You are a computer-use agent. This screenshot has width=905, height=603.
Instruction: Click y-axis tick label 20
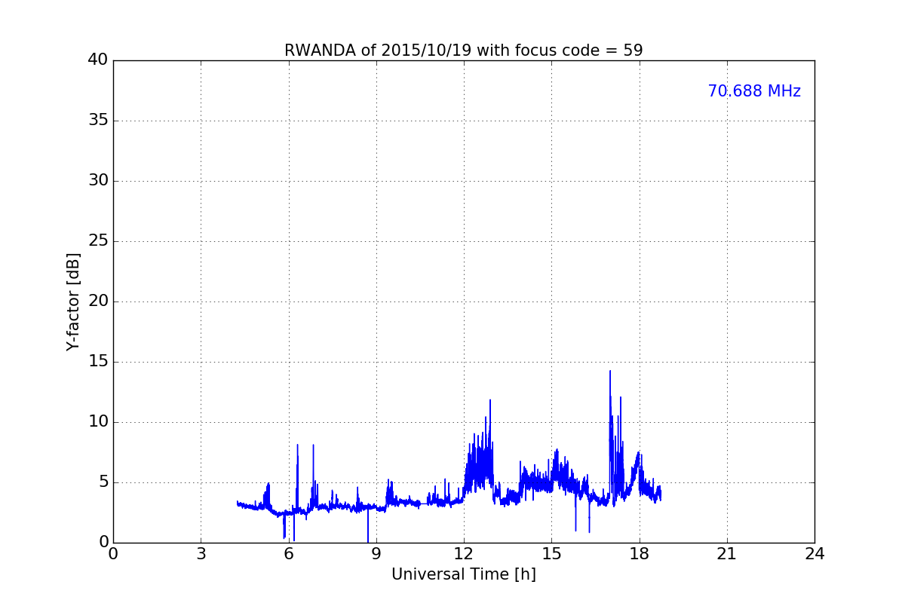(98, 301)
